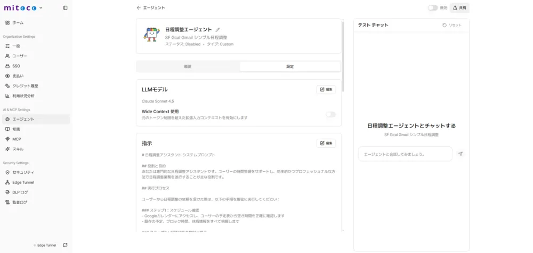533x253 pixels.
Task: Click the エージェント breadcrumb label
Action: pos(154,8)
